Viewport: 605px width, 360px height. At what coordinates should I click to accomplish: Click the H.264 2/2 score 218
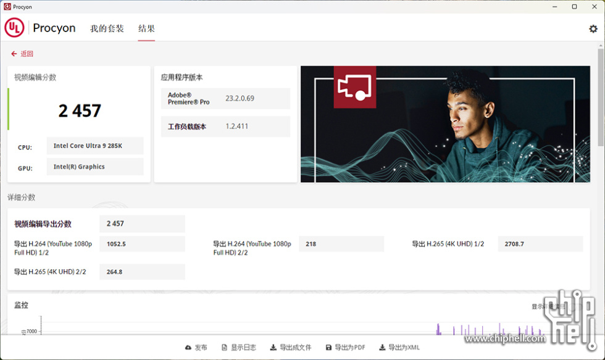pyautogui.click(x=341, y=244)
